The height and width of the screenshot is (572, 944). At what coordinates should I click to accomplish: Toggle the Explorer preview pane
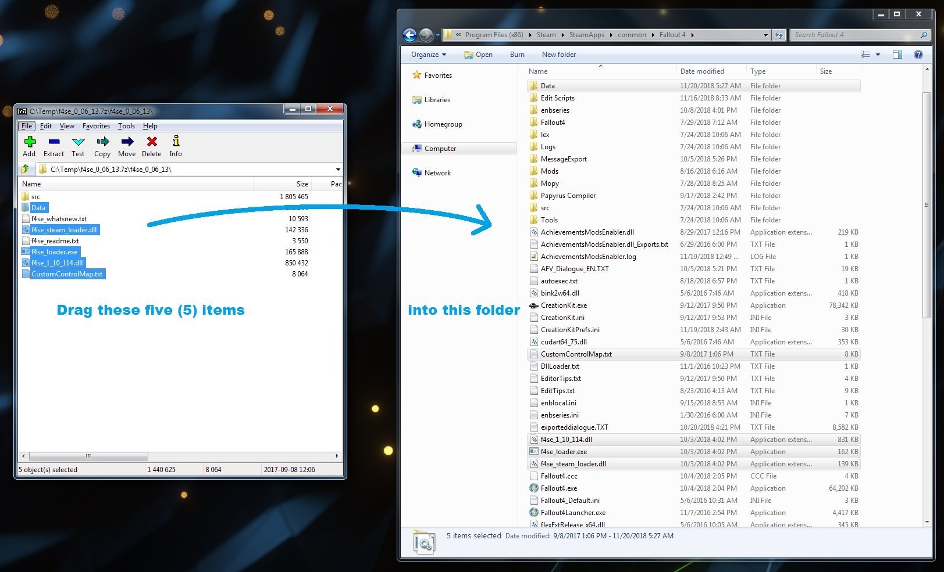click(x=897, y=55)
